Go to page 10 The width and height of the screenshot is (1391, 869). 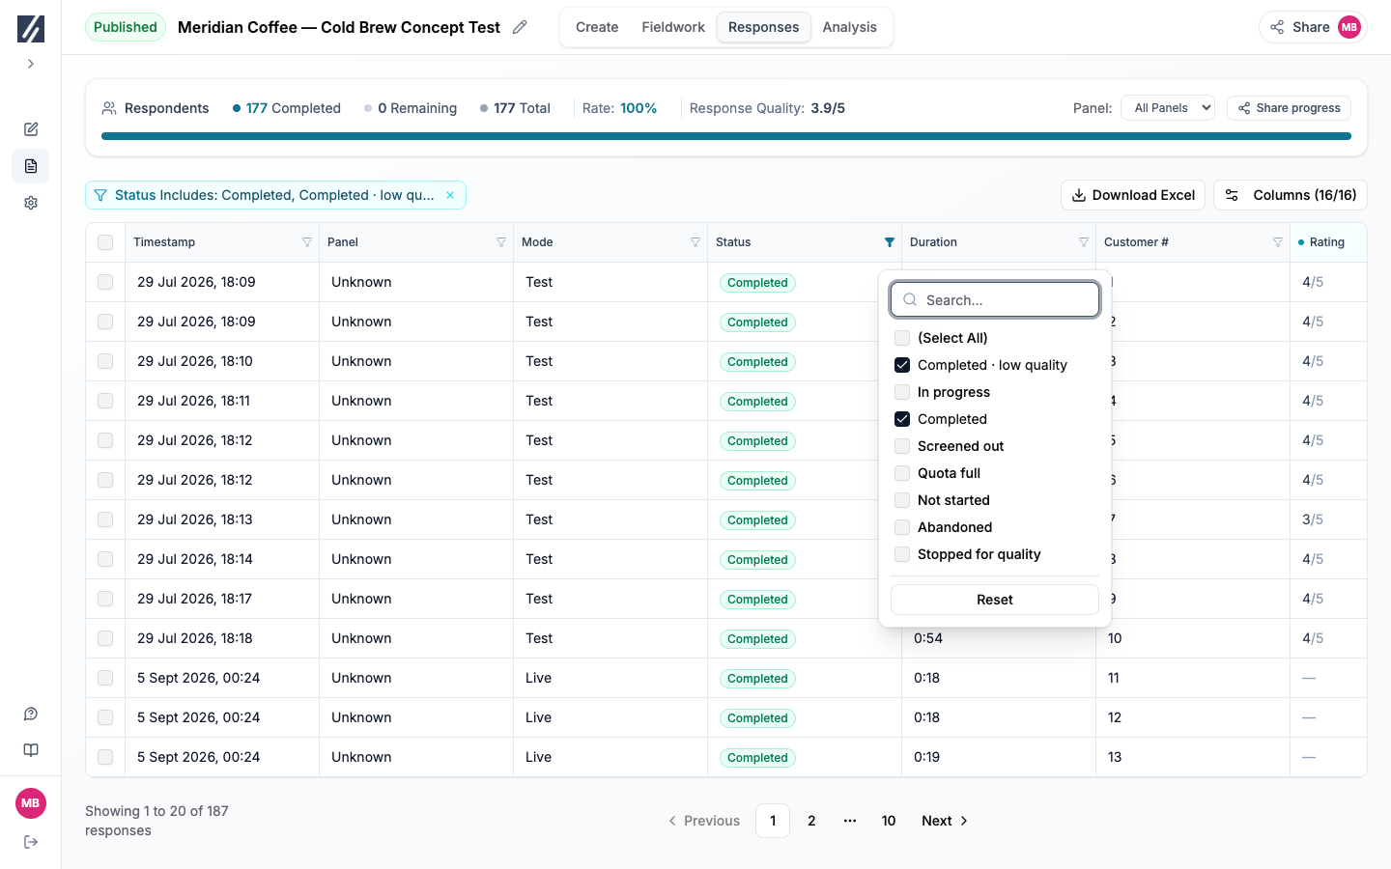889,821
